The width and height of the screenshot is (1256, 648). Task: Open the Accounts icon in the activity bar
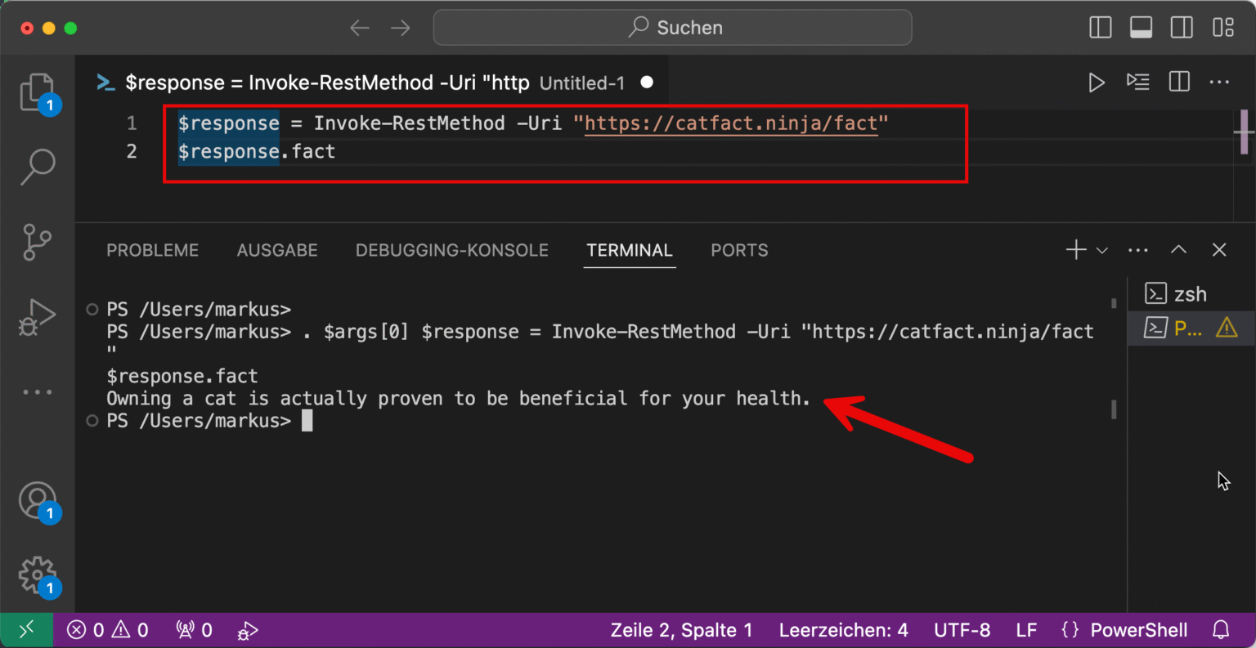tap(37, 501)
